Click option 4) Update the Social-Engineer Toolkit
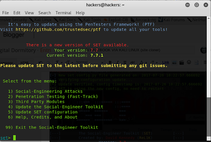This screenshot has height=142, width=211. (x=56, y=107)
